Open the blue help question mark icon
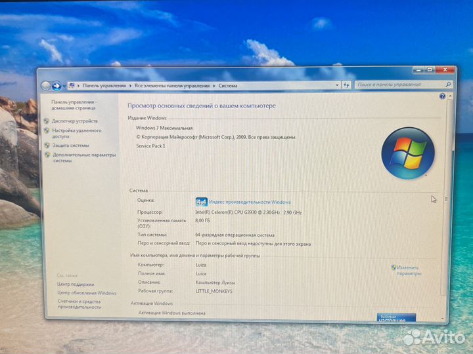This screenshot has width=473, height=354. tap(442, 96)
